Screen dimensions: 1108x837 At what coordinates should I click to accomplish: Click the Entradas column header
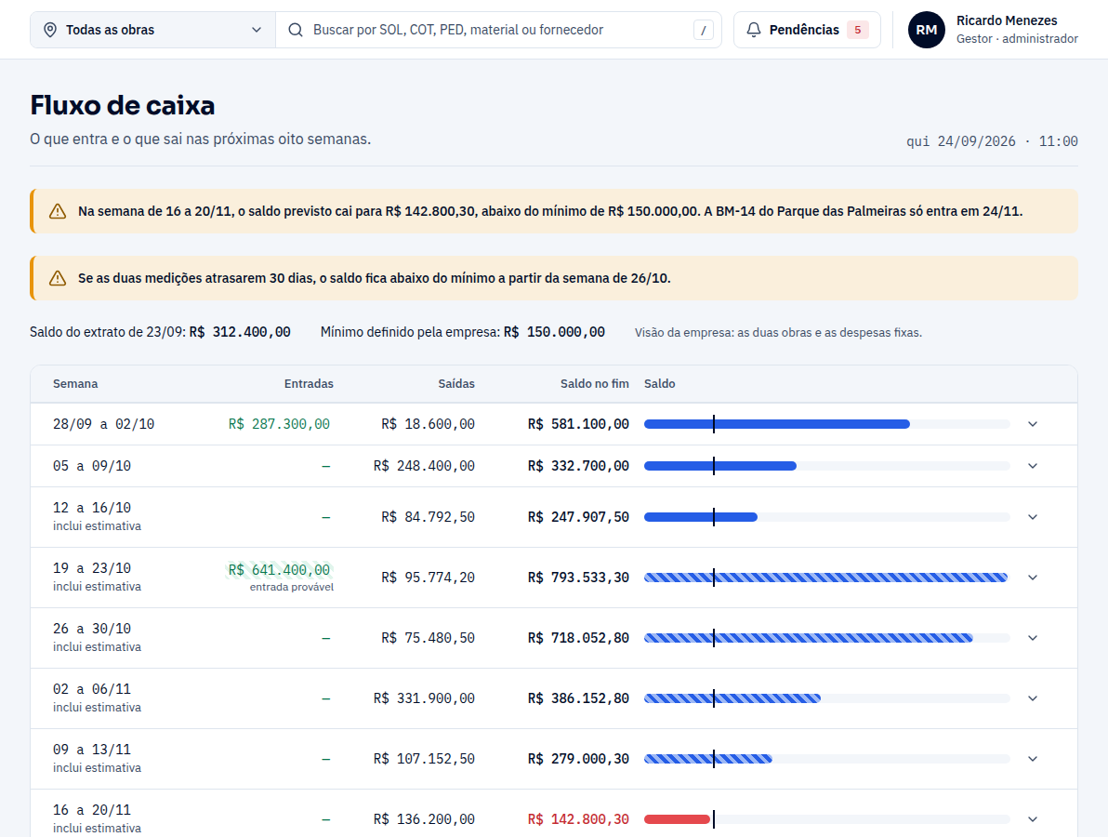[309, 384]
